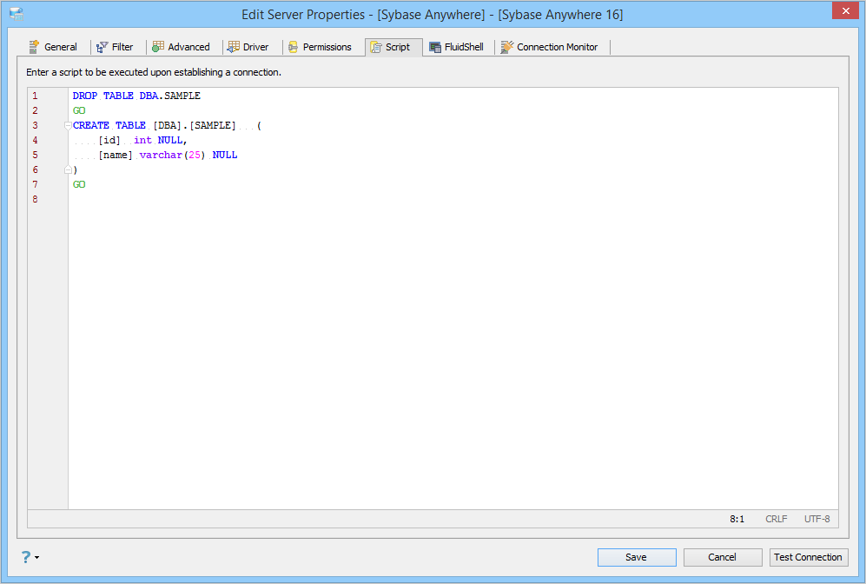Click CREATE keyword on line 3

coord(91,125)
